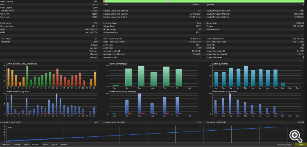The width and height of the screenshot is (307, 147).
Task: Click the Equity Drawdown Maximal label
Action: 218,14
